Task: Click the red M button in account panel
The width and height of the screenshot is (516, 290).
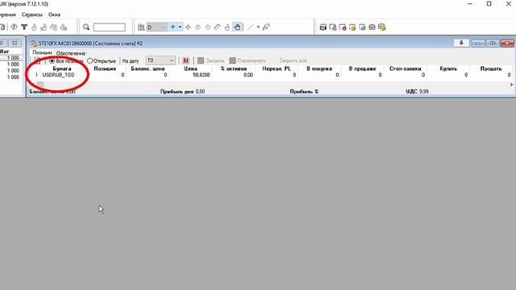Action: 185,60
